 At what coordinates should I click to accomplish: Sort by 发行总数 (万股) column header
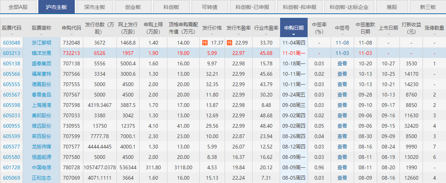tap(100, 28)
